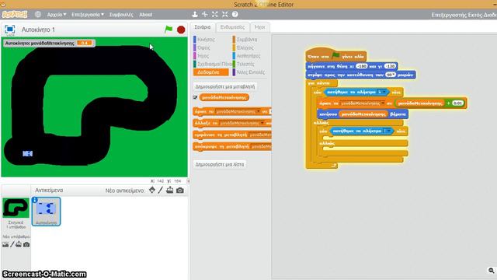Create a new sprite from camera

click(x=179, y=190)
